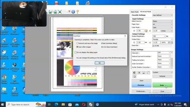This screenshot has height=107, width=190.
Task: Open the Color Mode dropdown
Action: coord(162,27)
